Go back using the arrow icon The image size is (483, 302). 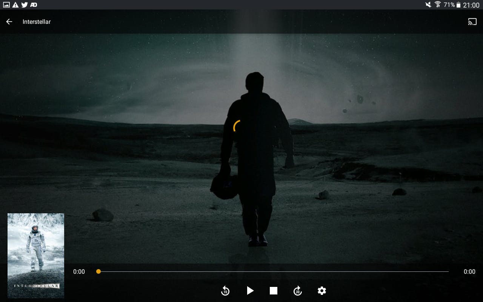coord(9,22)
